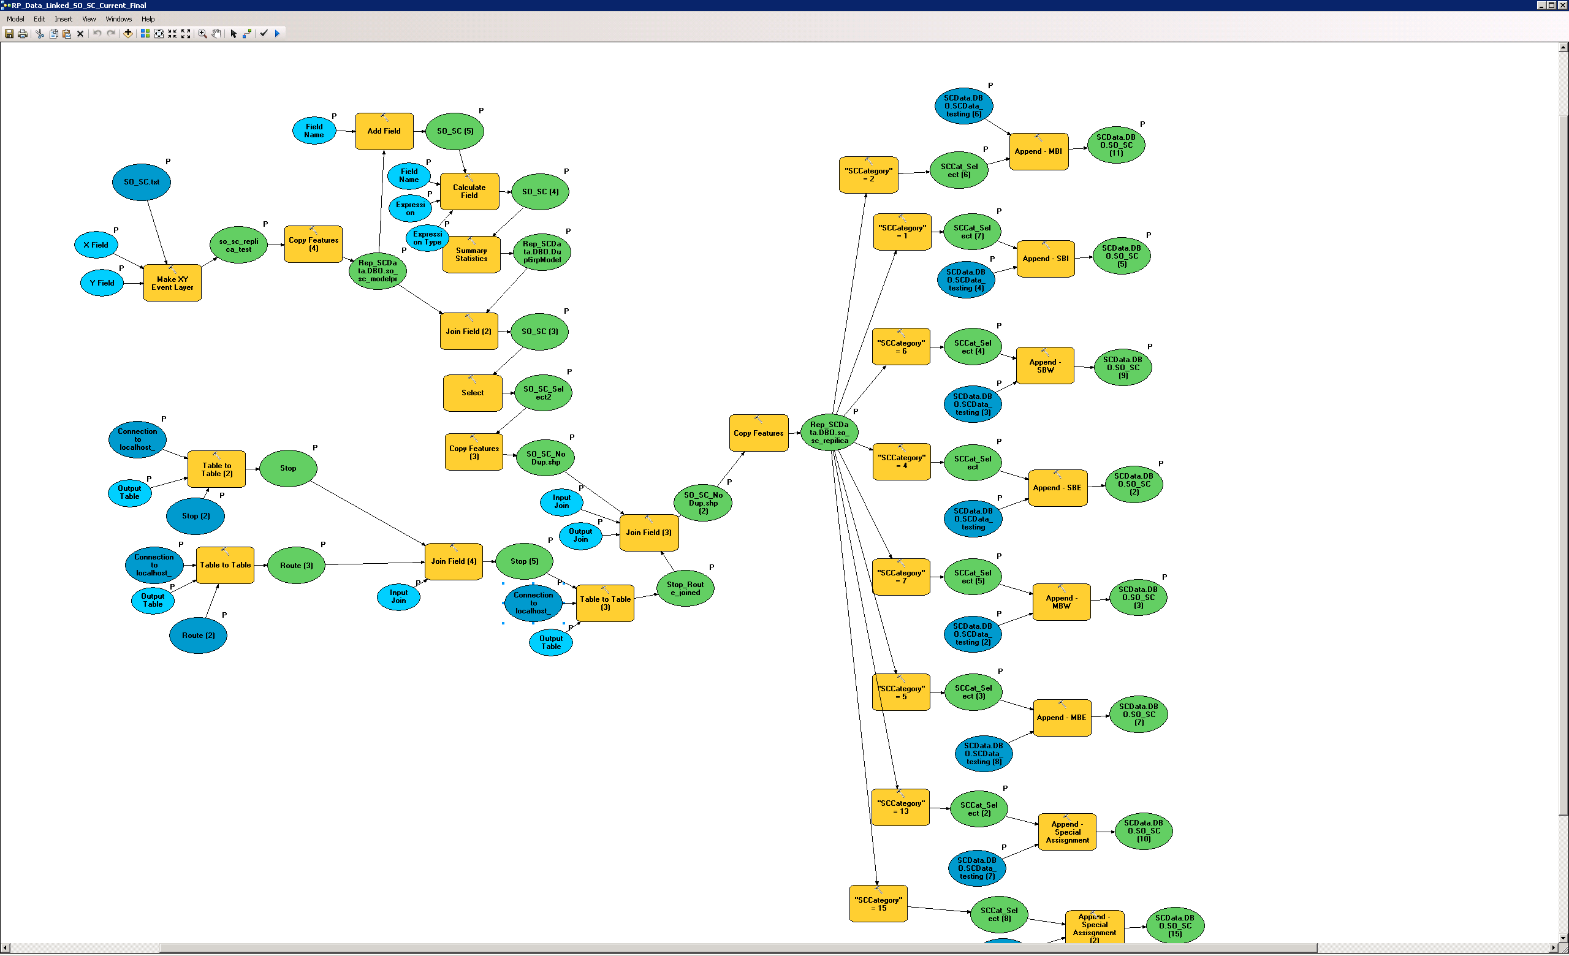Click the Print icon in toolbar
The image size is (1569, 956).
pos(23,34)
